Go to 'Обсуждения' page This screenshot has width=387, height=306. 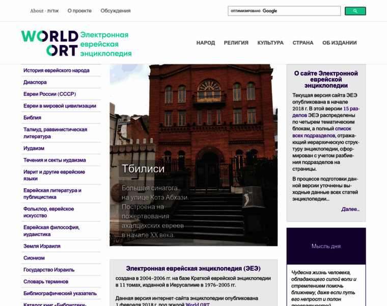click(x=116, y=11)
